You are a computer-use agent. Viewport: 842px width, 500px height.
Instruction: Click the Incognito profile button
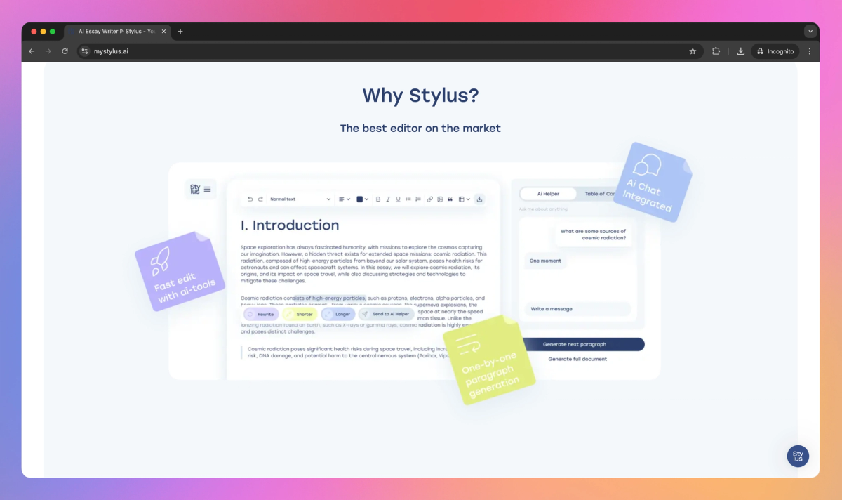click(775, 51)
